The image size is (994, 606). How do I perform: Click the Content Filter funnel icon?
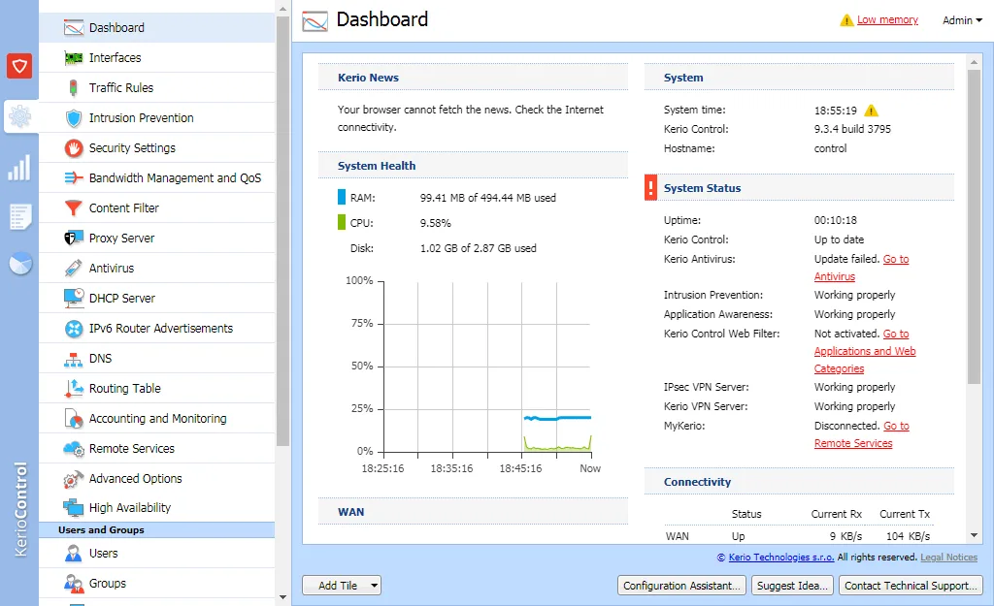point(74,207)
